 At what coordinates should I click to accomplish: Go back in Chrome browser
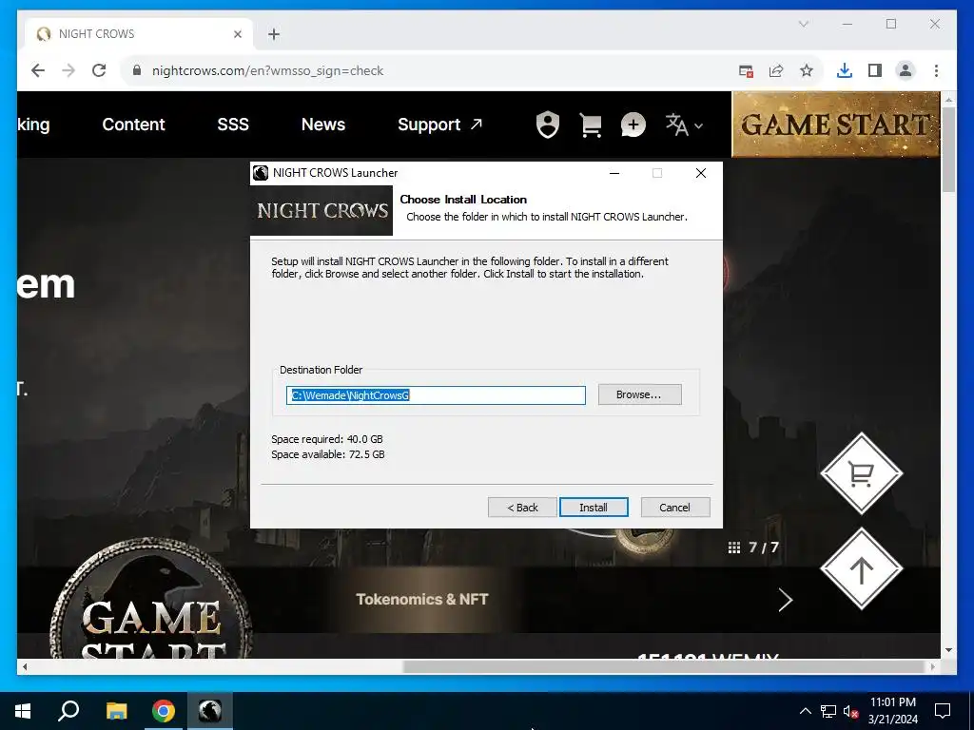[38, 70]
